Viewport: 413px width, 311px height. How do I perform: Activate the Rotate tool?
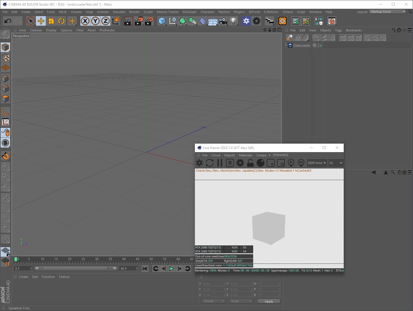pyautogui.click(x=61, y=21)
